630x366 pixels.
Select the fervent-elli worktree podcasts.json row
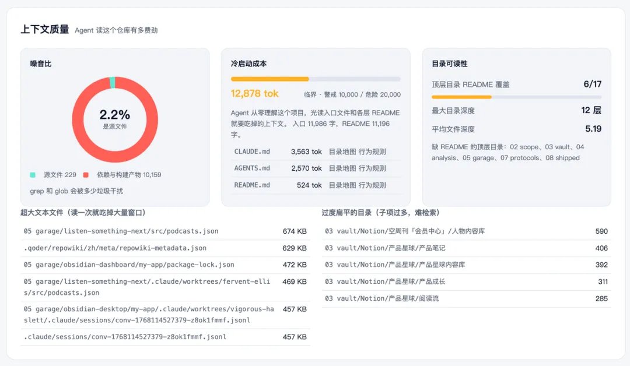point(165,287)
